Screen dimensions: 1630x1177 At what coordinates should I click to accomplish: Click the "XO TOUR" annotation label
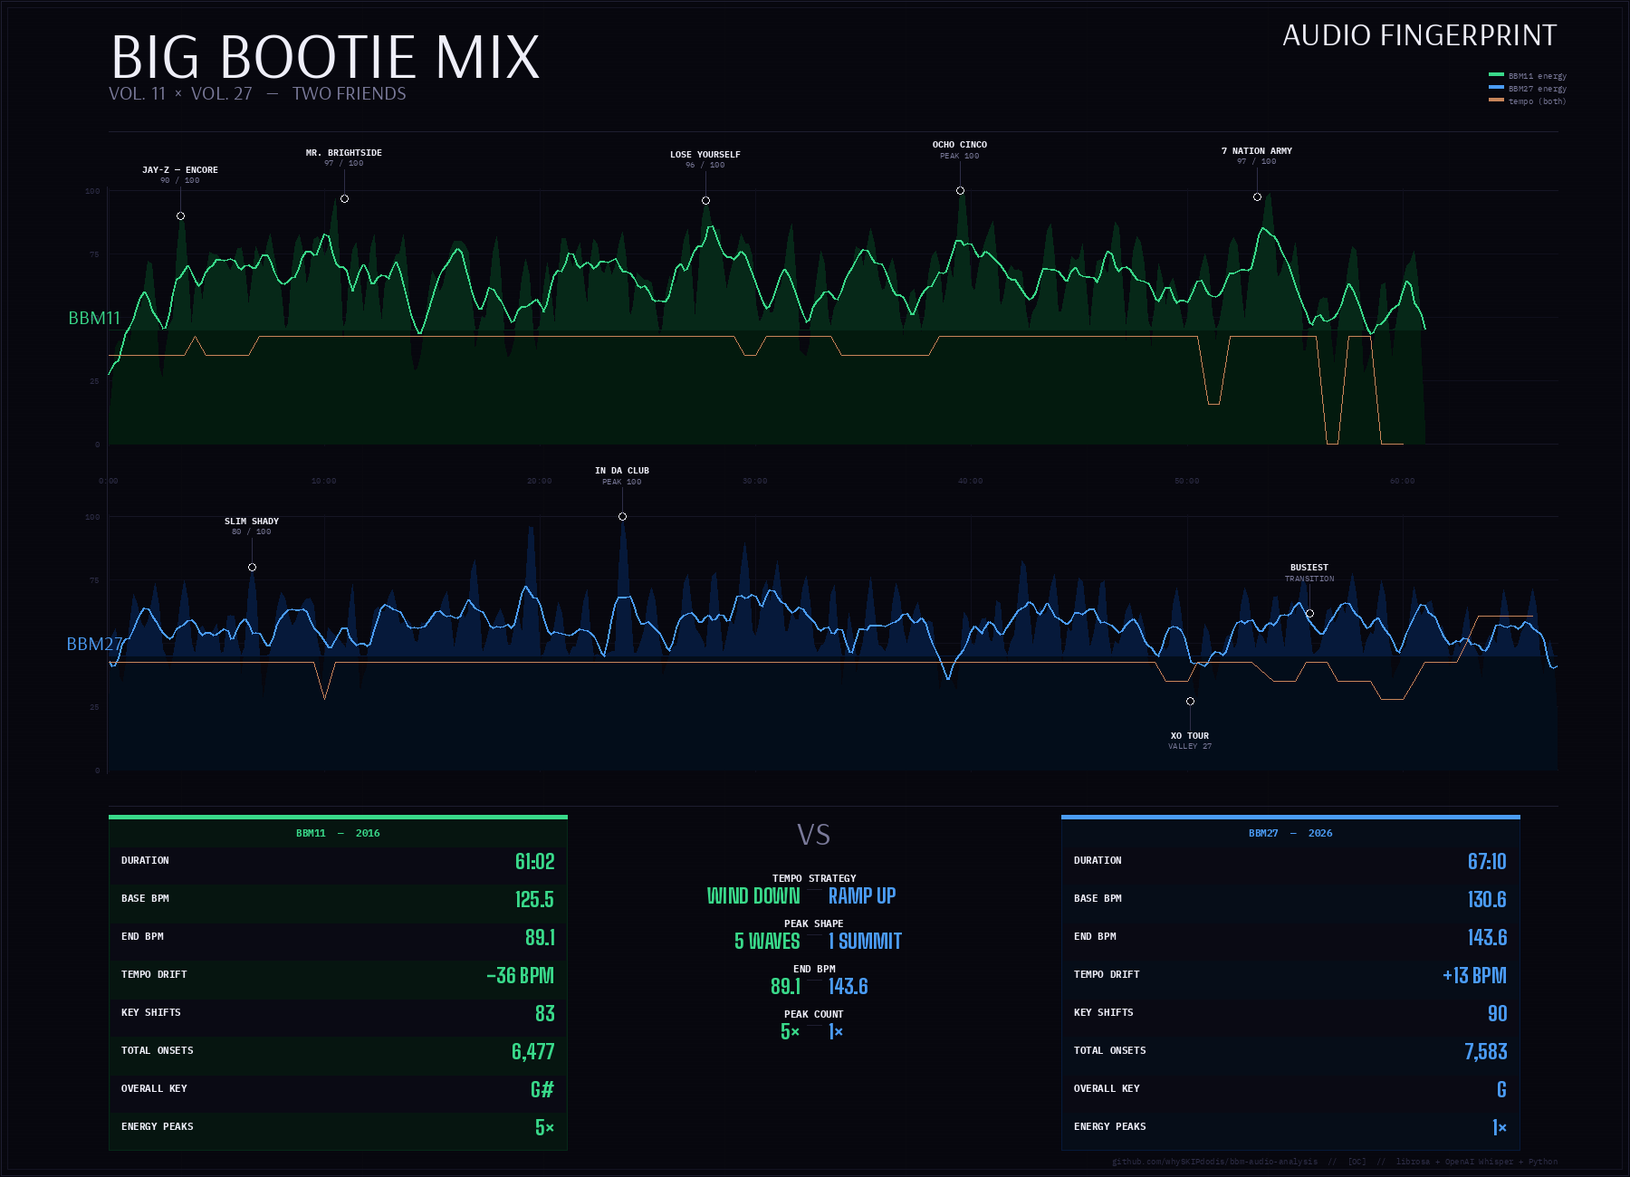[x=1190, y=736]
